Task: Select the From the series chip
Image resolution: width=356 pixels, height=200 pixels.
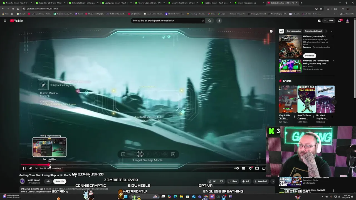Action: tap(294, 31)
